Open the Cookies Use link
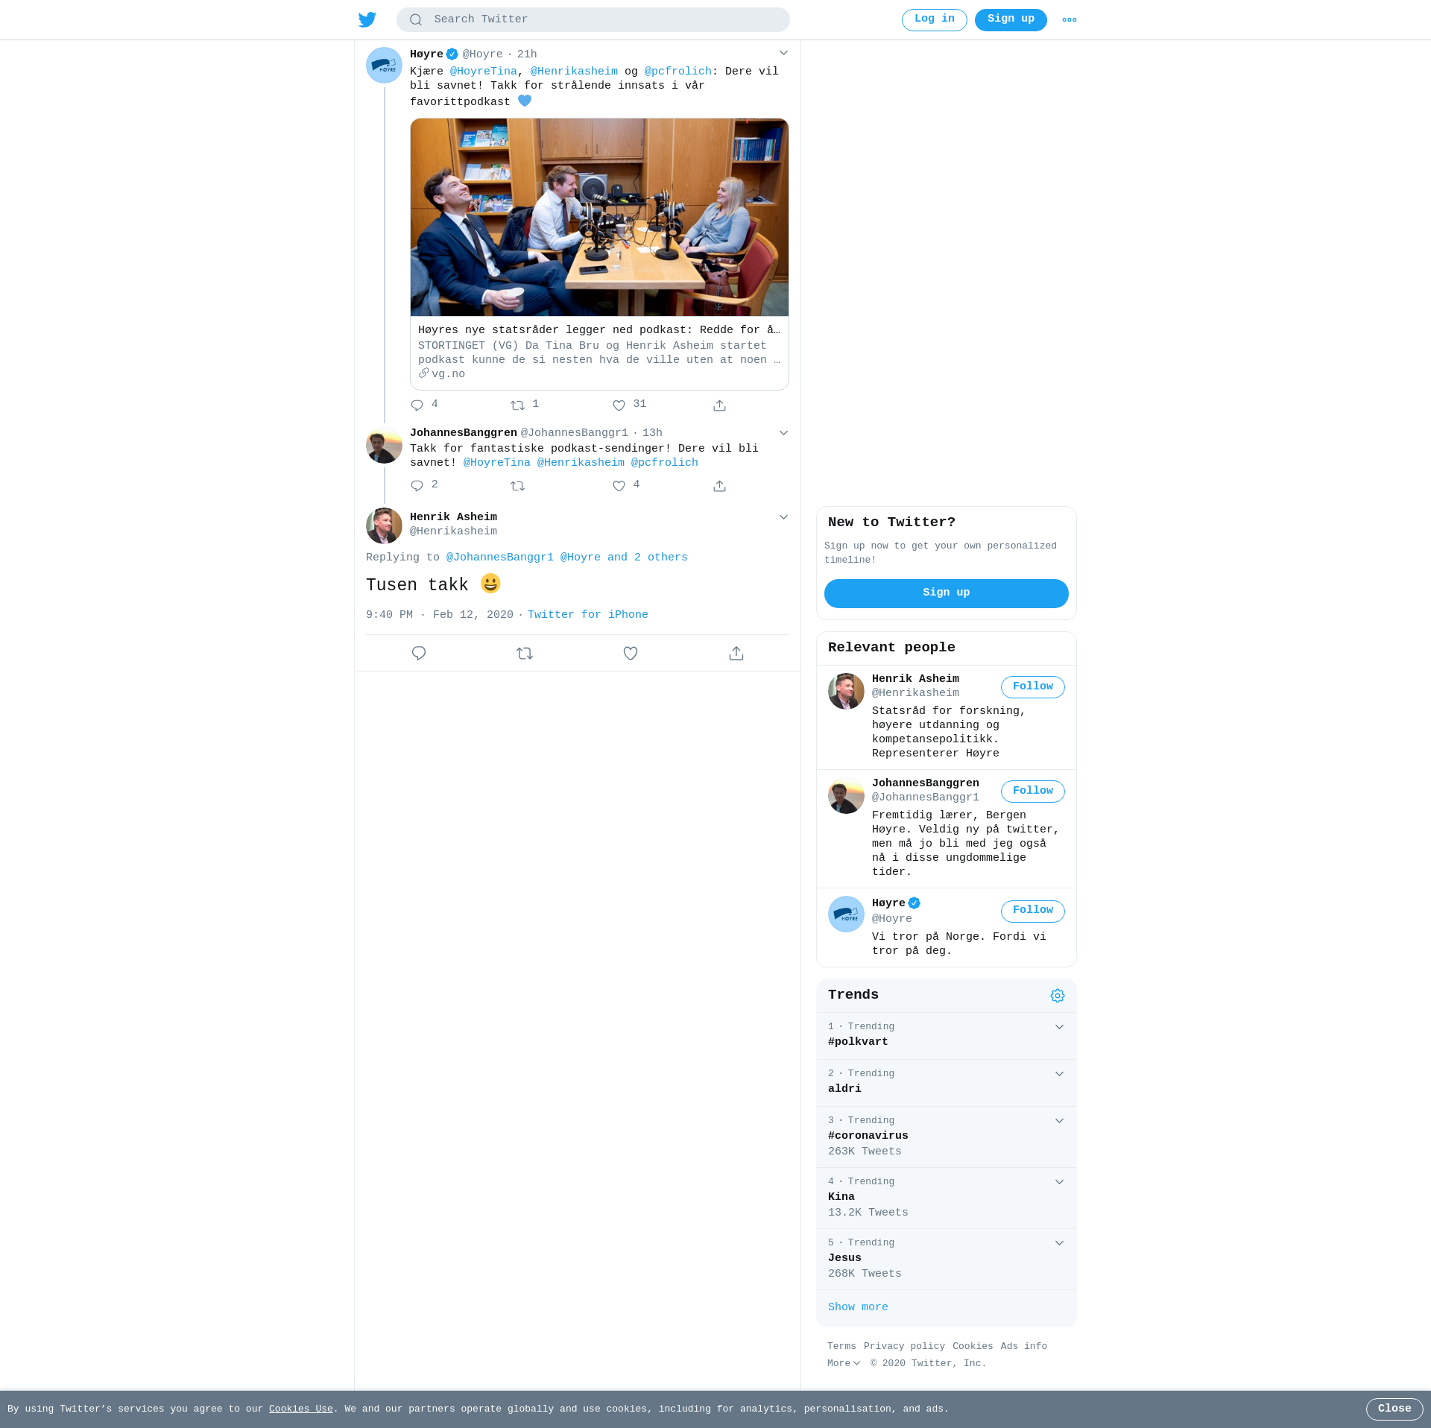Viewport: 1431px width, 1428px height. click(x=300, y=1409)
